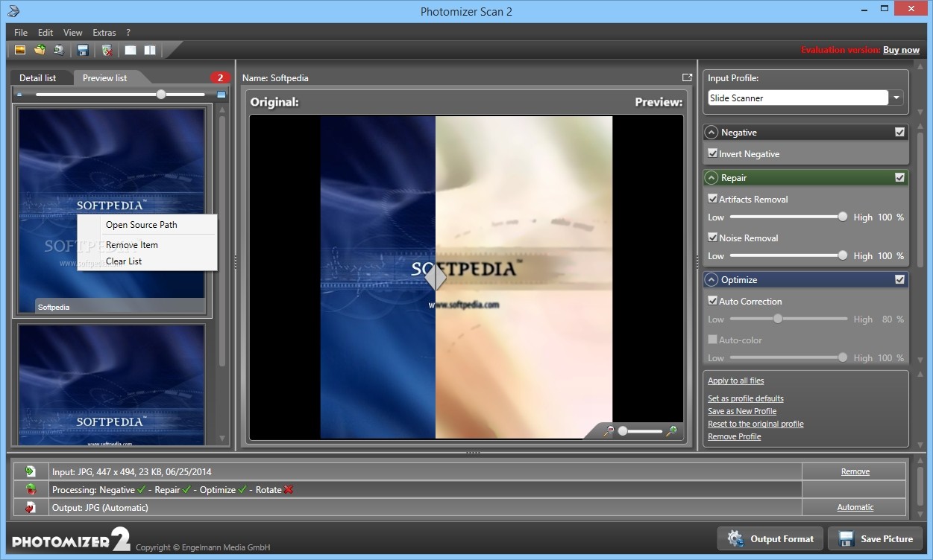This screenshot has height=560, width=933.
Task: Click the open folder toolbar icon
Action: click(x=40, y=51)
